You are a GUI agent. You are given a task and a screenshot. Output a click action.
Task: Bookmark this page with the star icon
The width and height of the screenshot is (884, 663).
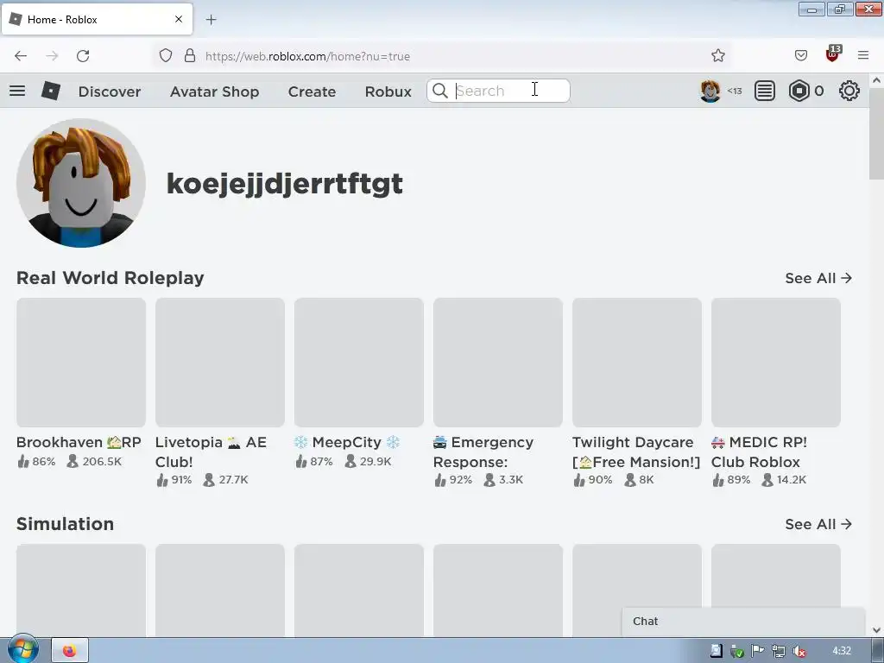(717, 56)
